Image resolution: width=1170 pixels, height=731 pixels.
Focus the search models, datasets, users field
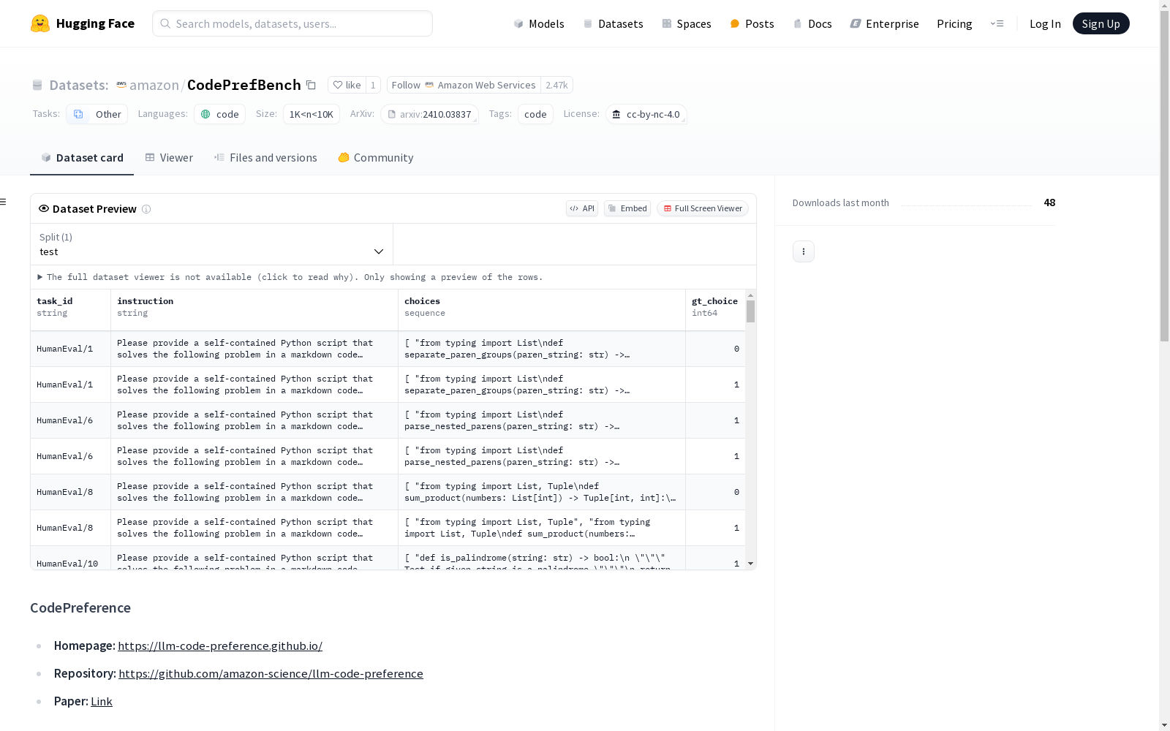point(292,23)
